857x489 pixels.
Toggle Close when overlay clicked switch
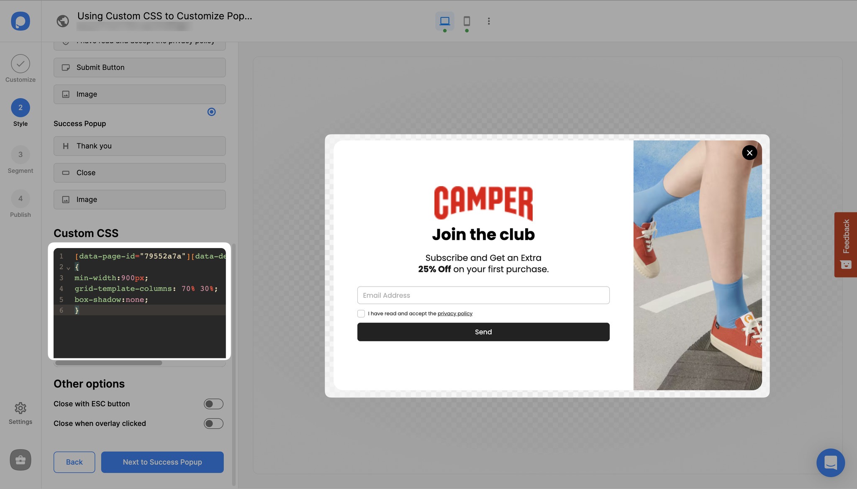[213, 423]
